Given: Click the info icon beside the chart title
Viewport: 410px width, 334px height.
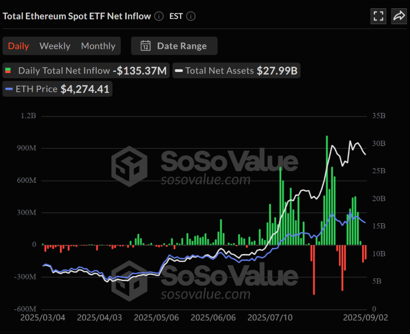Looking at the screenshot, I should (159, 16).
